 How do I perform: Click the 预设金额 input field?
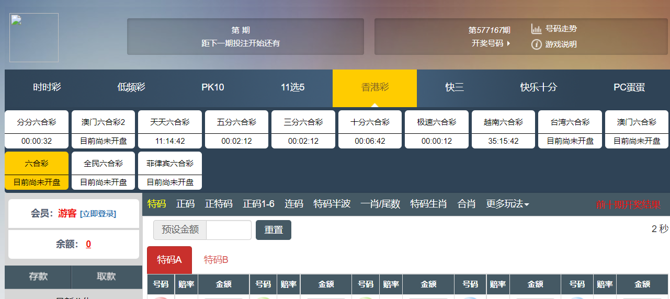click(229, 230)
